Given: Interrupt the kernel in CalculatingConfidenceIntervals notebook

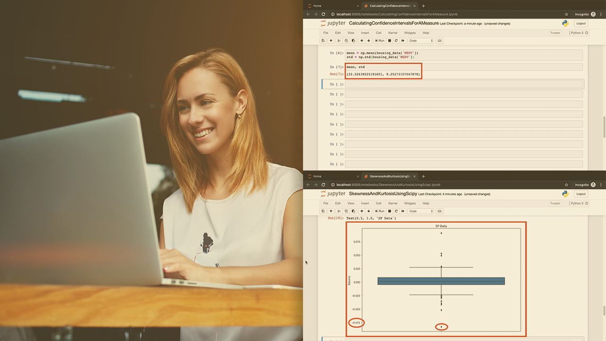Looking at the screenshot, I should coord(390,41).
